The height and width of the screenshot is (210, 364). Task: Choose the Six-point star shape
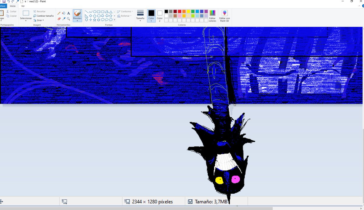point(99,20)
